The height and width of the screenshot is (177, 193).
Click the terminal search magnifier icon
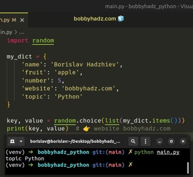[x=133, y=141]
